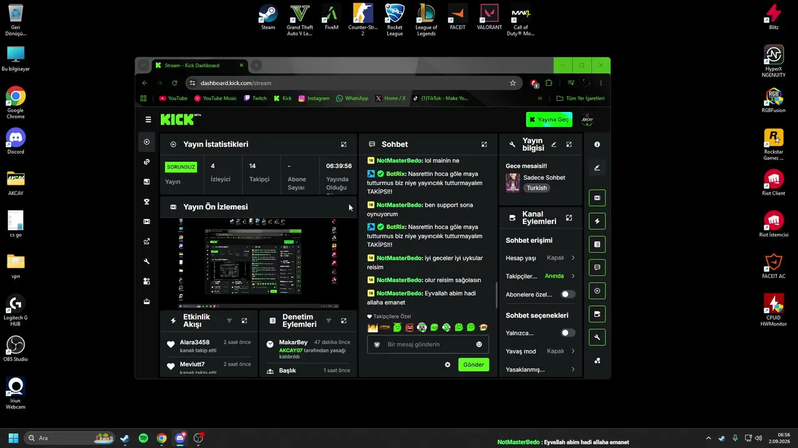
Task: Edit stream info with Yayın bilgisi pencil
Action: [554, 144]
